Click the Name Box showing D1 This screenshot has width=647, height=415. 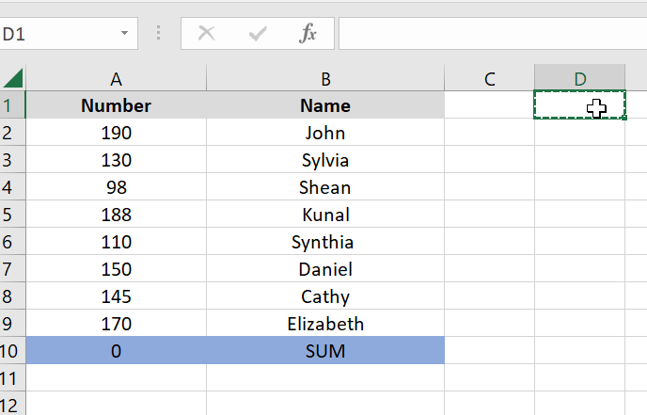click(x=56, y=34)
